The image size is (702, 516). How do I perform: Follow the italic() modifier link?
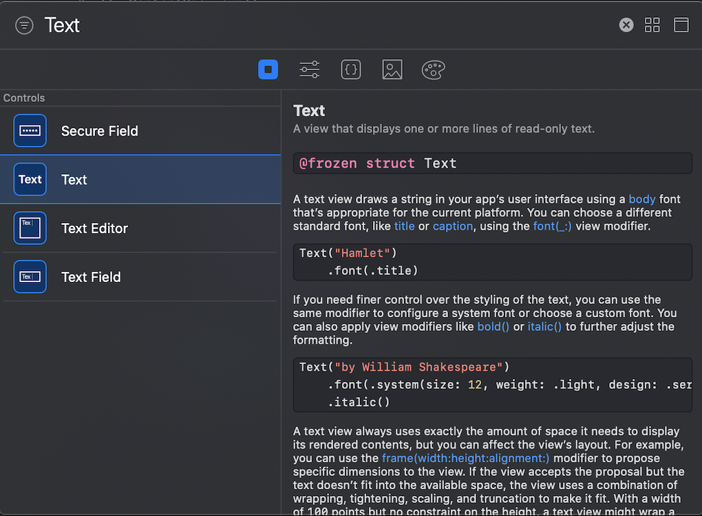544,326
